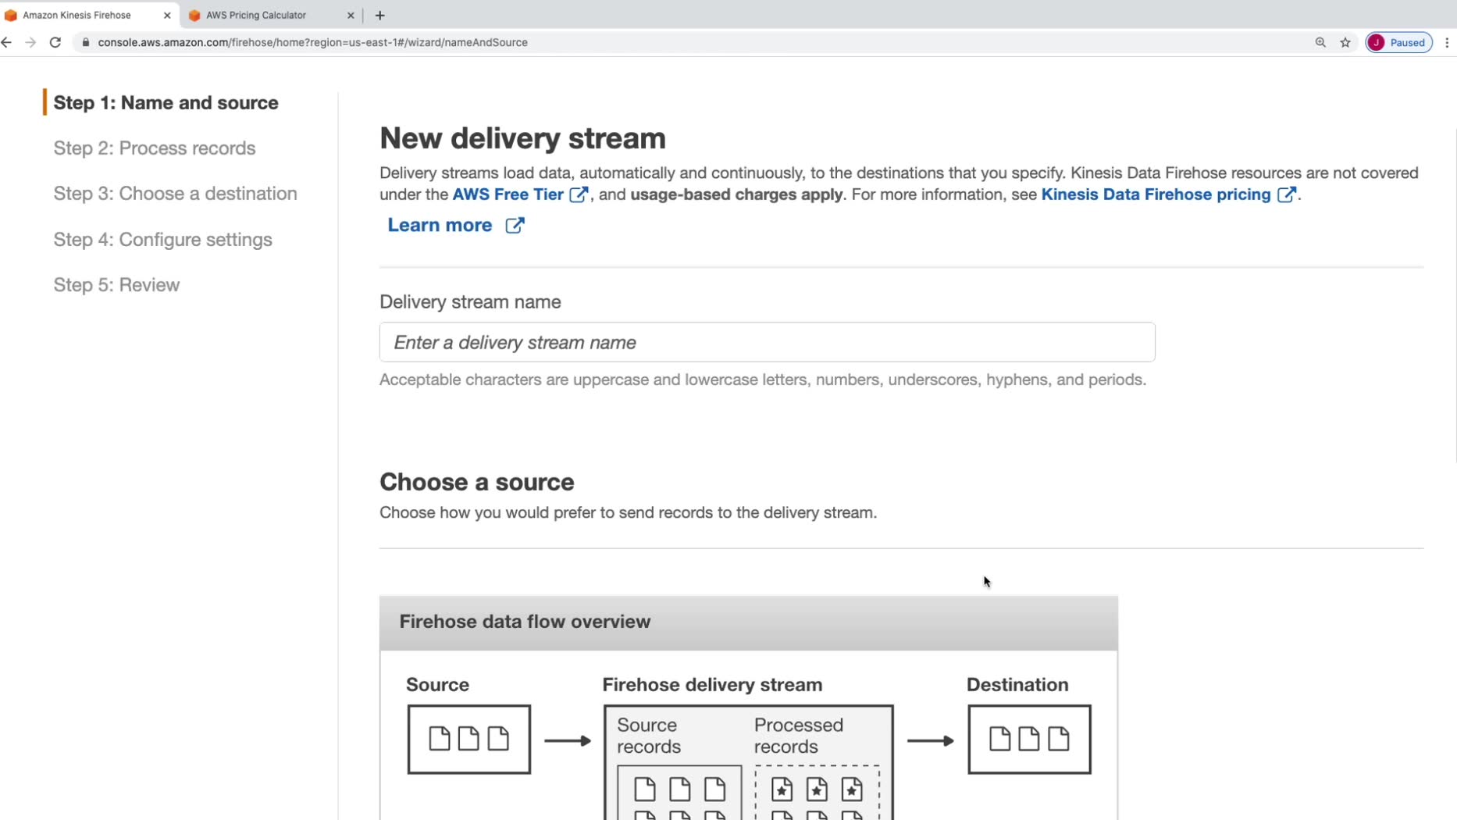Close the AWS Pricing Calculator tab
This screenshot has width=1457, height=820.
(x=351, y=15)
